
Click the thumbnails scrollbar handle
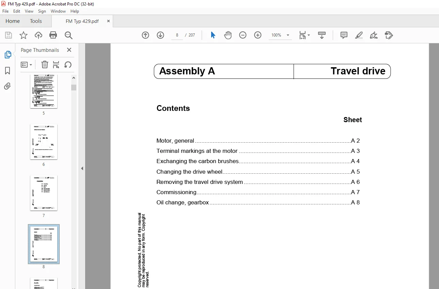pyautogui.click(x=74, y=87)
